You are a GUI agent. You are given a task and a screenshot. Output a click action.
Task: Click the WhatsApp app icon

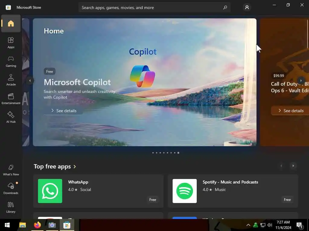pyautogui.click(x=50, y=191)
